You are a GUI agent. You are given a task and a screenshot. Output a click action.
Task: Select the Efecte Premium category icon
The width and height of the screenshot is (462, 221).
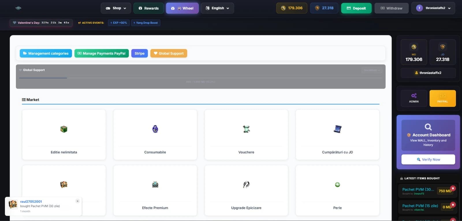[x=155, y=185]
